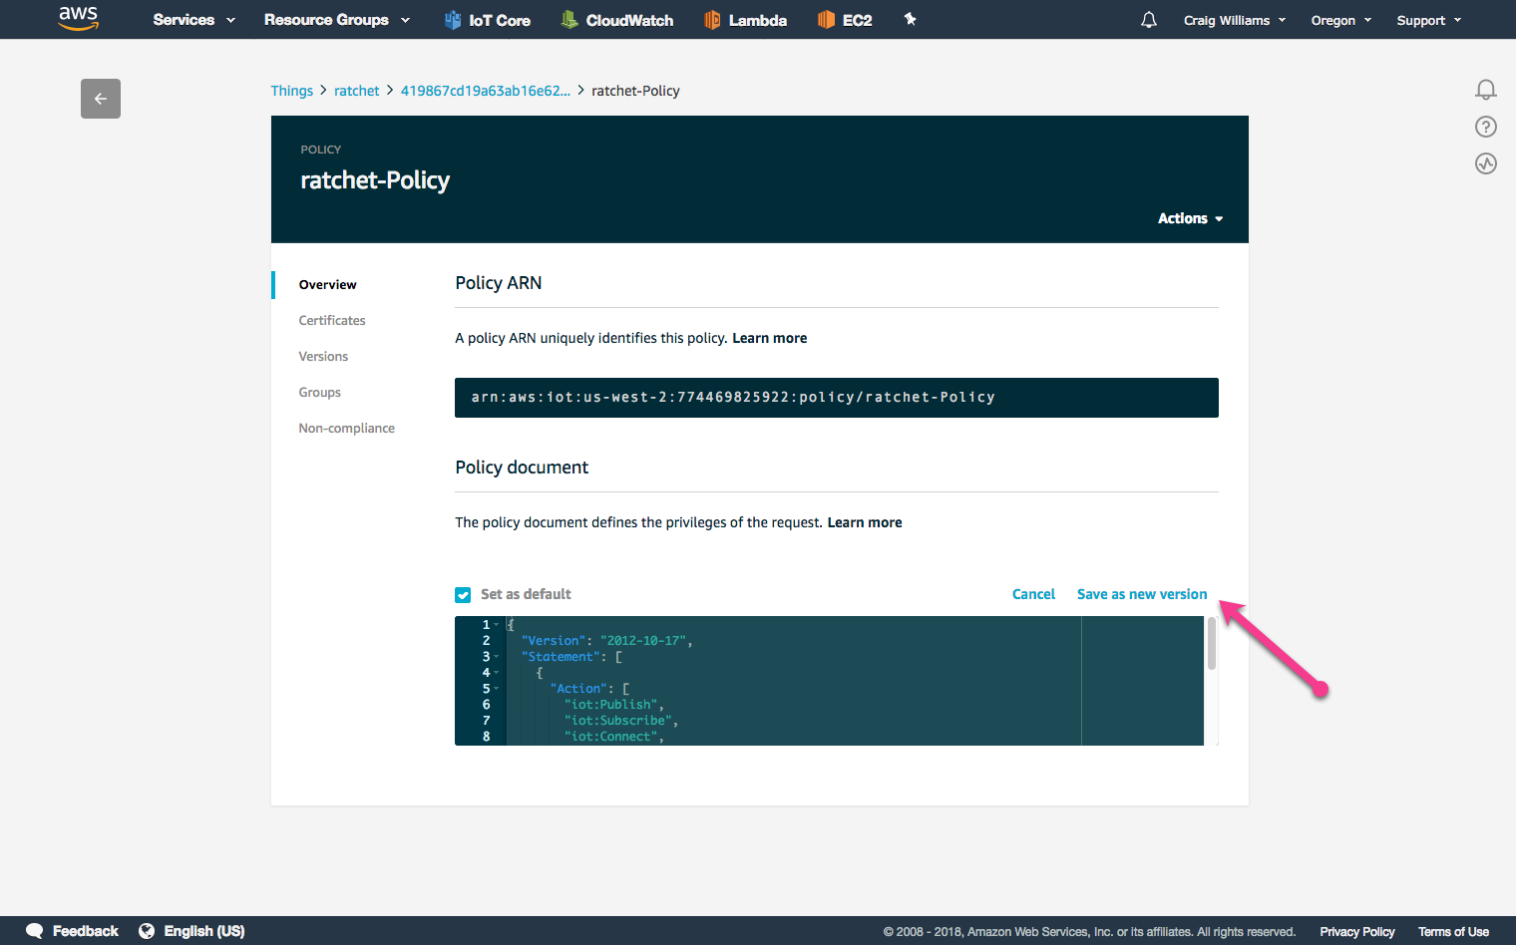Click the "Version": "2012-10-17" line
The width and height of the screenshot is (1516, 945).
point(606,641)
